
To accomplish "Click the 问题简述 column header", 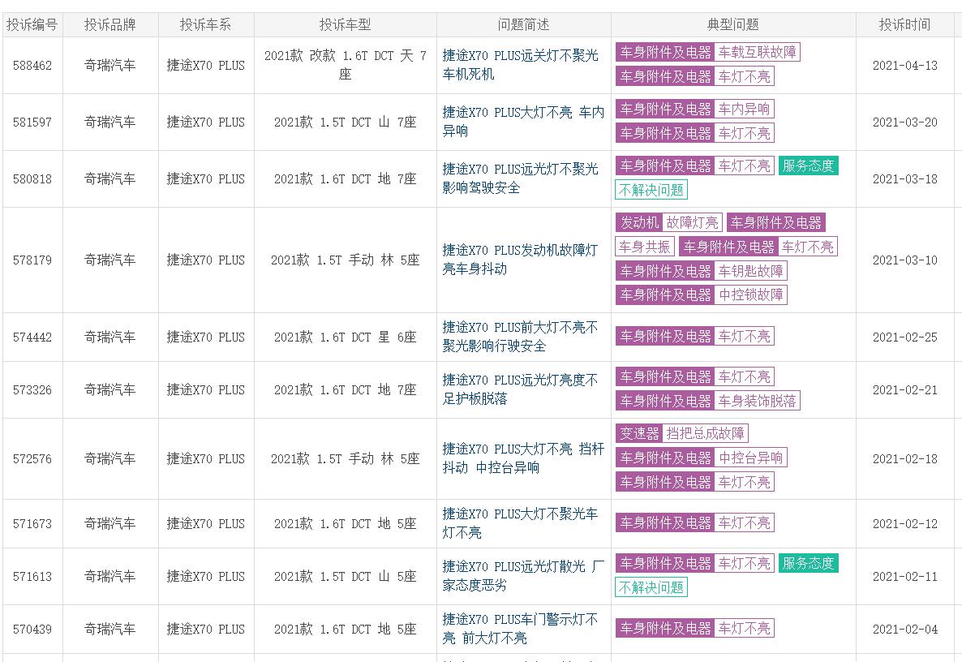I will (523, 24).
